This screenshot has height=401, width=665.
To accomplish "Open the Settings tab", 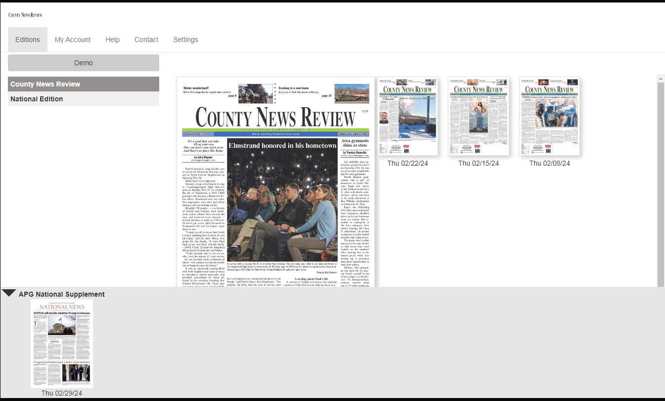I will [185, 40].
